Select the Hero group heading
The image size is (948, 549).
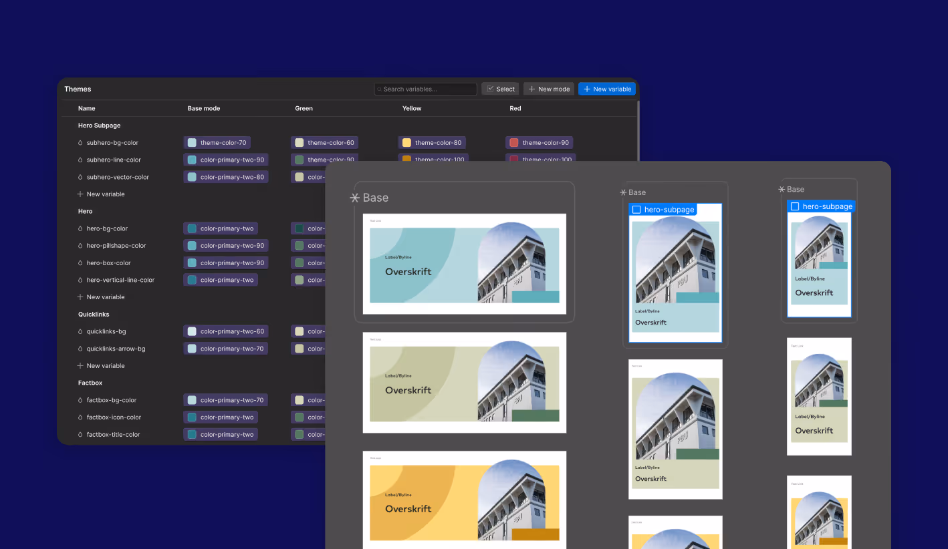[86, 211]
